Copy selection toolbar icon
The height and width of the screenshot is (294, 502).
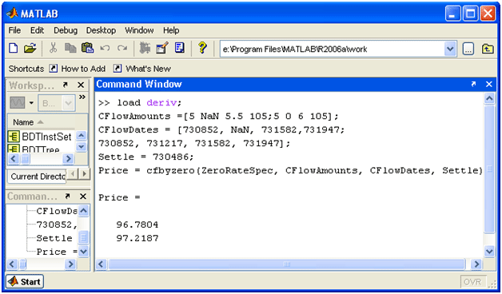click(x=70, y=49)
